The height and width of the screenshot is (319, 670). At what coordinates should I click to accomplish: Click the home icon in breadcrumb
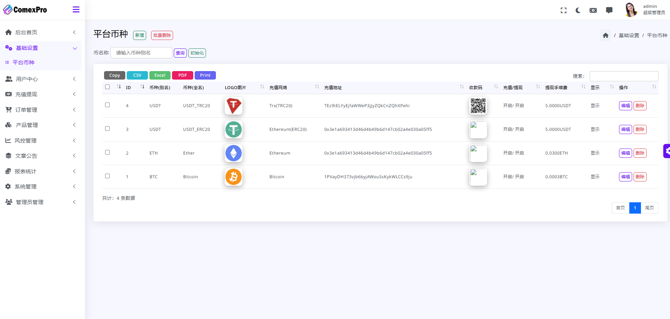point(606,35)
